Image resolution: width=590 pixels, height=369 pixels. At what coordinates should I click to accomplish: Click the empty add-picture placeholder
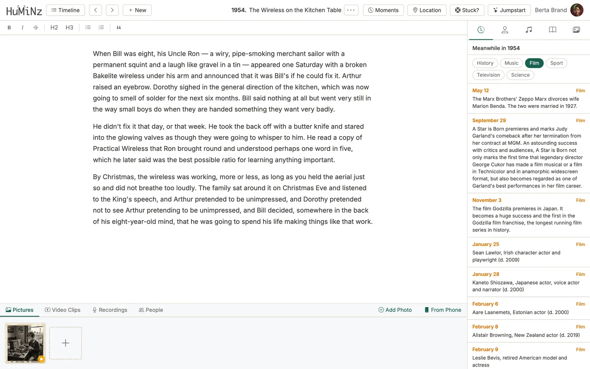tap(66, 343)
